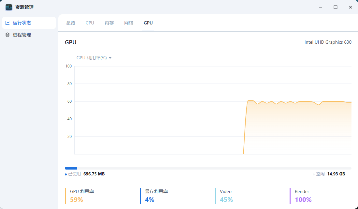Maximize the 资源管理 window
The image size is (358, 209).
(335, 7)
